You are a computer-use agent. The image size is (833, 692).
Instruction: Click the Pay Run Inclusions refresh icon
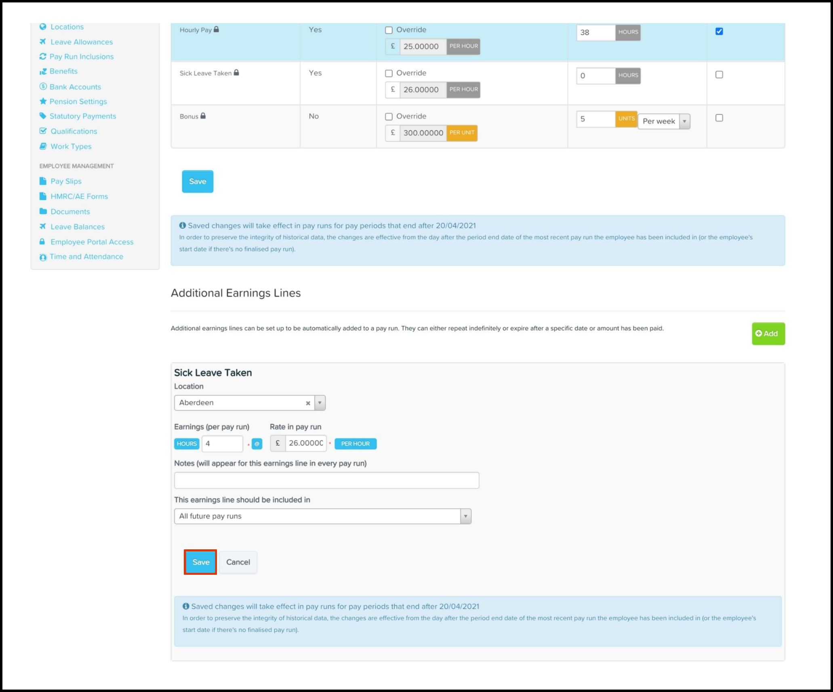[43, 57]
